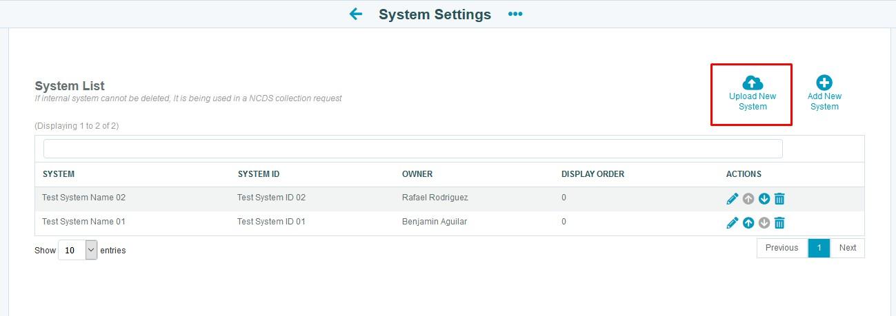Select page 1 in pagination
896x316 pixels.
pos(819,248)
